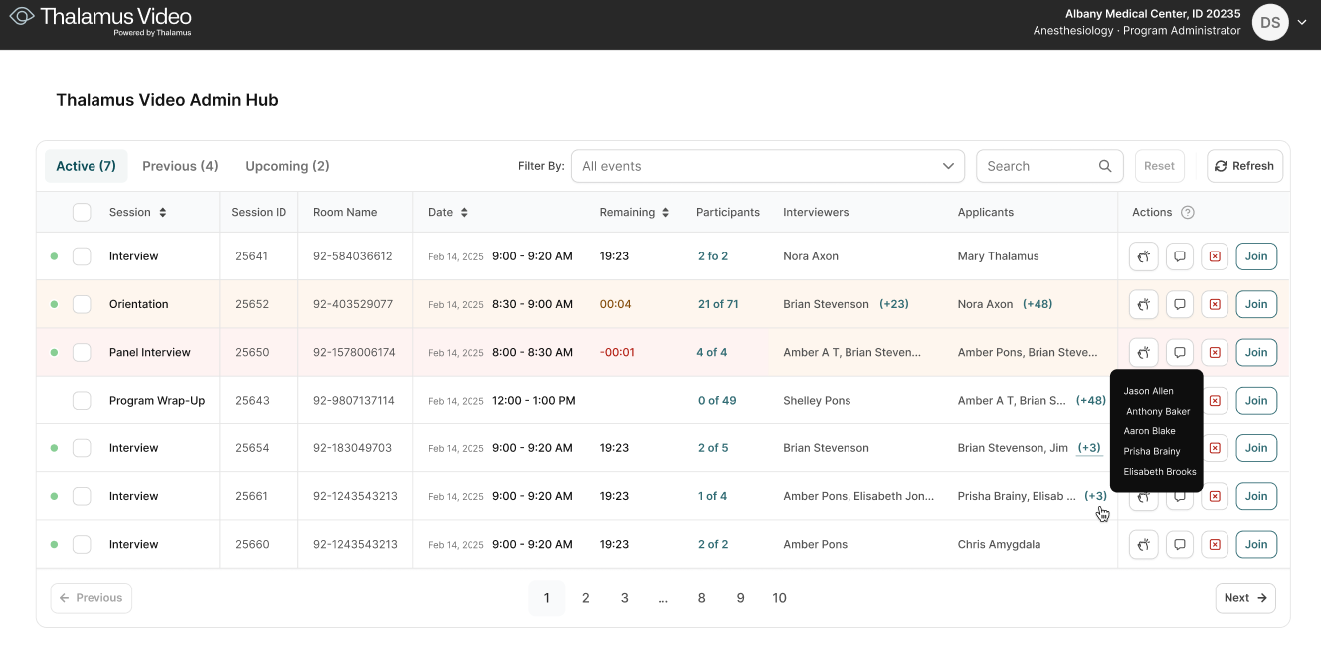Image resolution: width=1321 pixels, height=672 pixels.
Task: Click the red X icon for Interview 25660
Action: pyautogui.click(x=1215, y=544)
